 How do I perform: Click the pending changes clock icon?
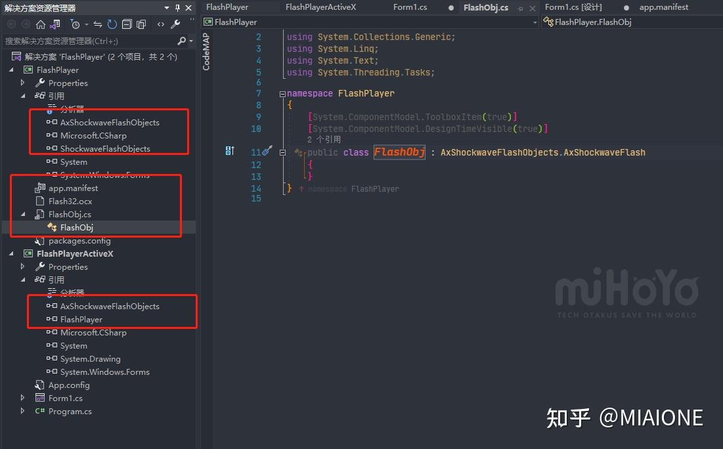click(76, 24)
